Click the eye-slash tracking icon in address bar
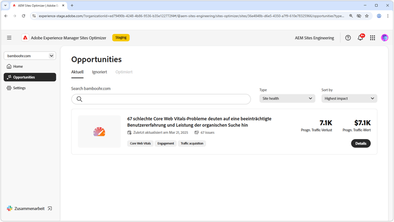Viewport: 394px width, 222px height. click(x=359, y=16)
